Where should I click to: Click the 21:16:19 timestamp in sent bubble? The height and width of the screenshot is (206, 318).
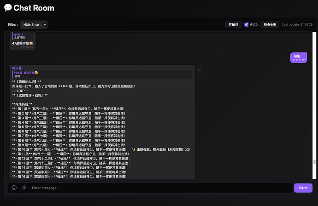tap(299, 60)
